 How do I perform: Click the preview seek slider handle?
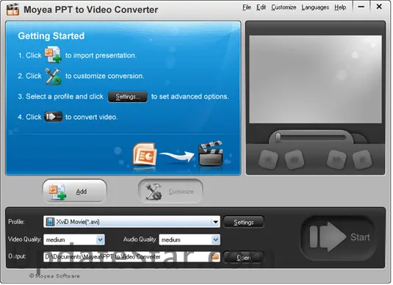(x=278, y=138)
